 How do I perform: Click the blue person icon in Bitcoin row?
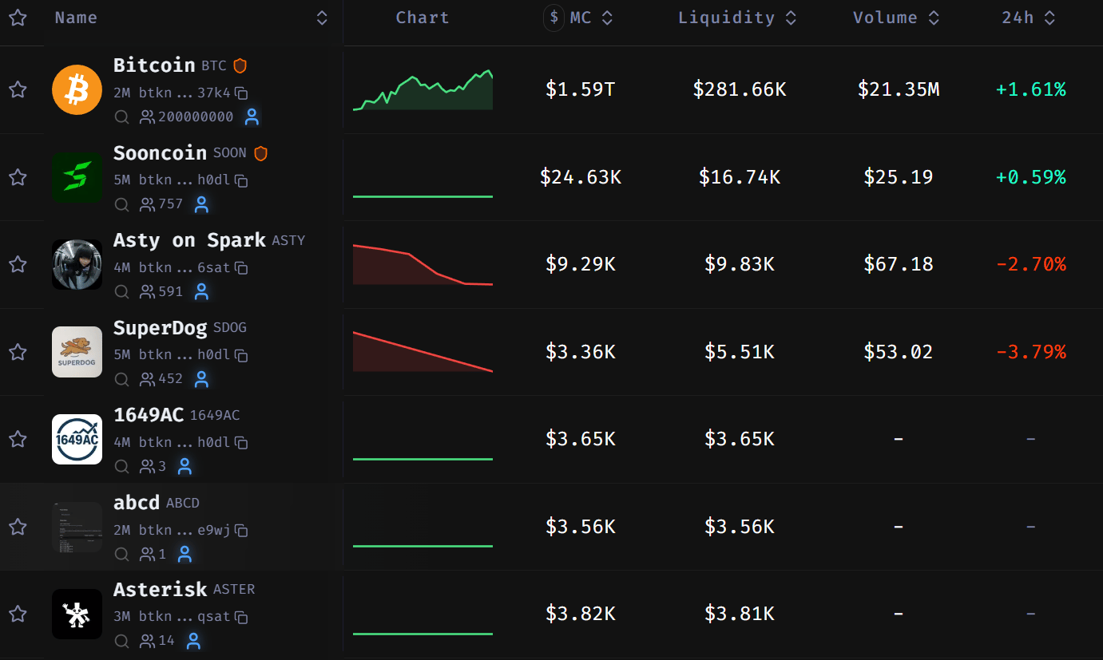tap(252, 117)
